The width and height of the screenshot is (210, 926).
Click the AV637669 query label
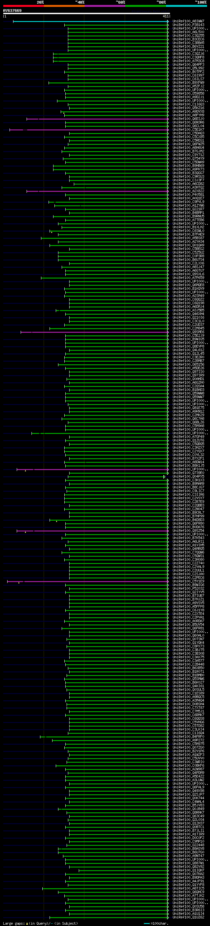[x=12, y=11]
